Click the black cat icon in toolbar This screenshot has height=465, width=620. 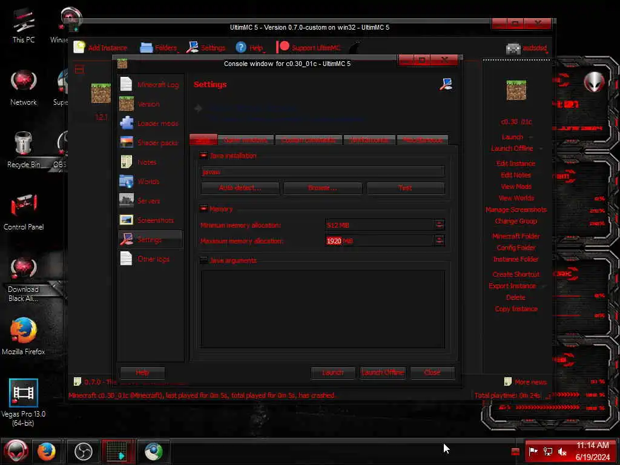(x=355, y=47)
